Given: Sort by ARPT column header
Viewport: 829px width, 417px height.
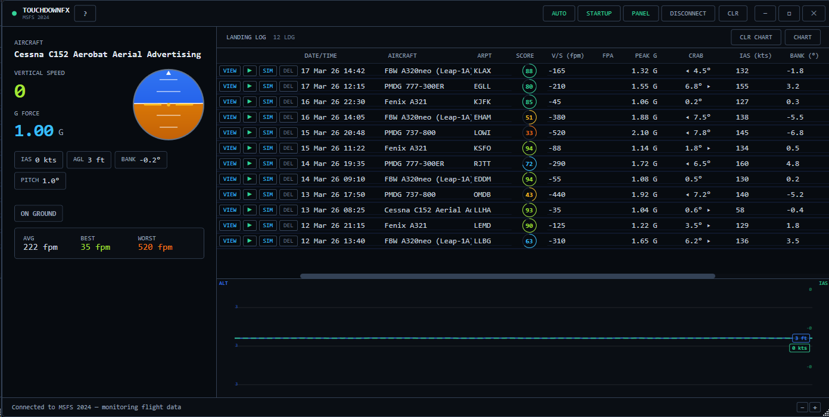Looking at the screenshot, I should 484,56.
